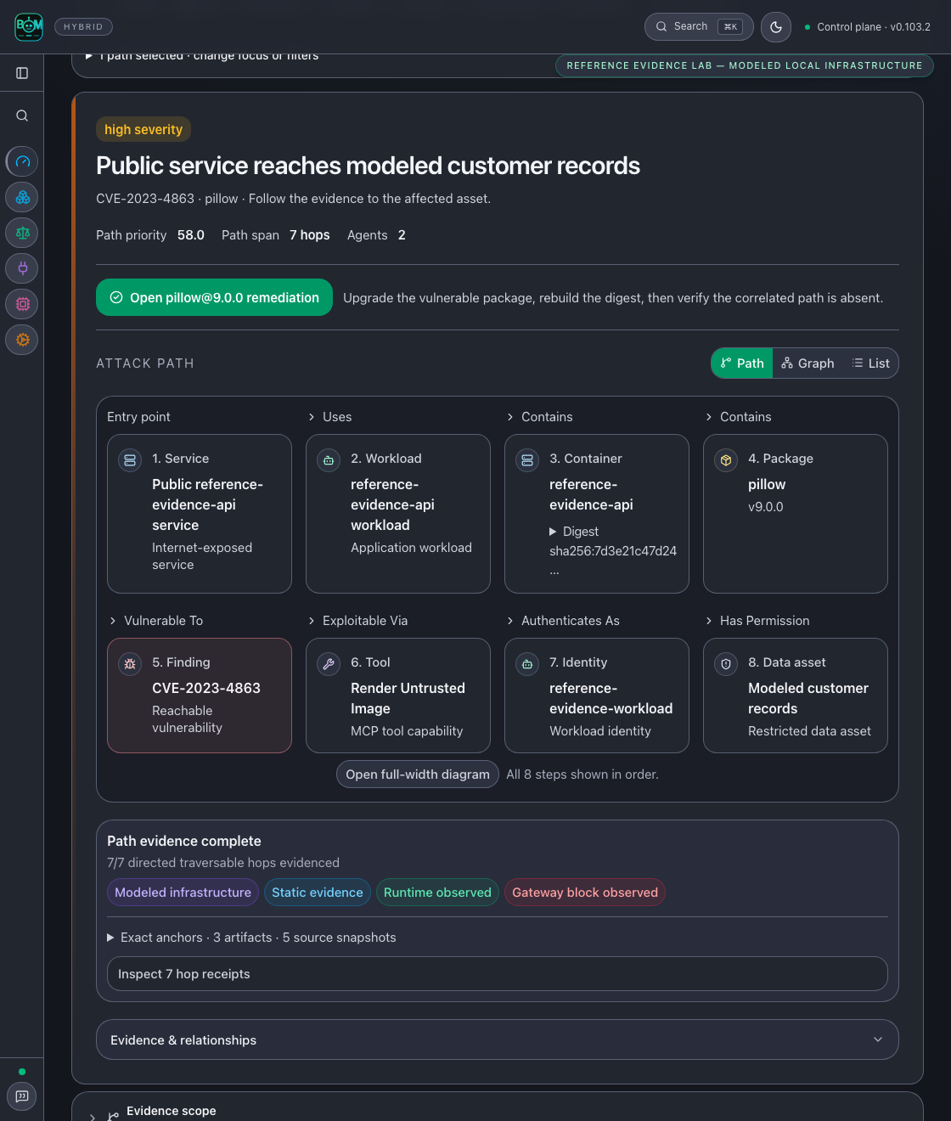Open full-width diagram
951x1121 pixels.
tap(418, 775)
